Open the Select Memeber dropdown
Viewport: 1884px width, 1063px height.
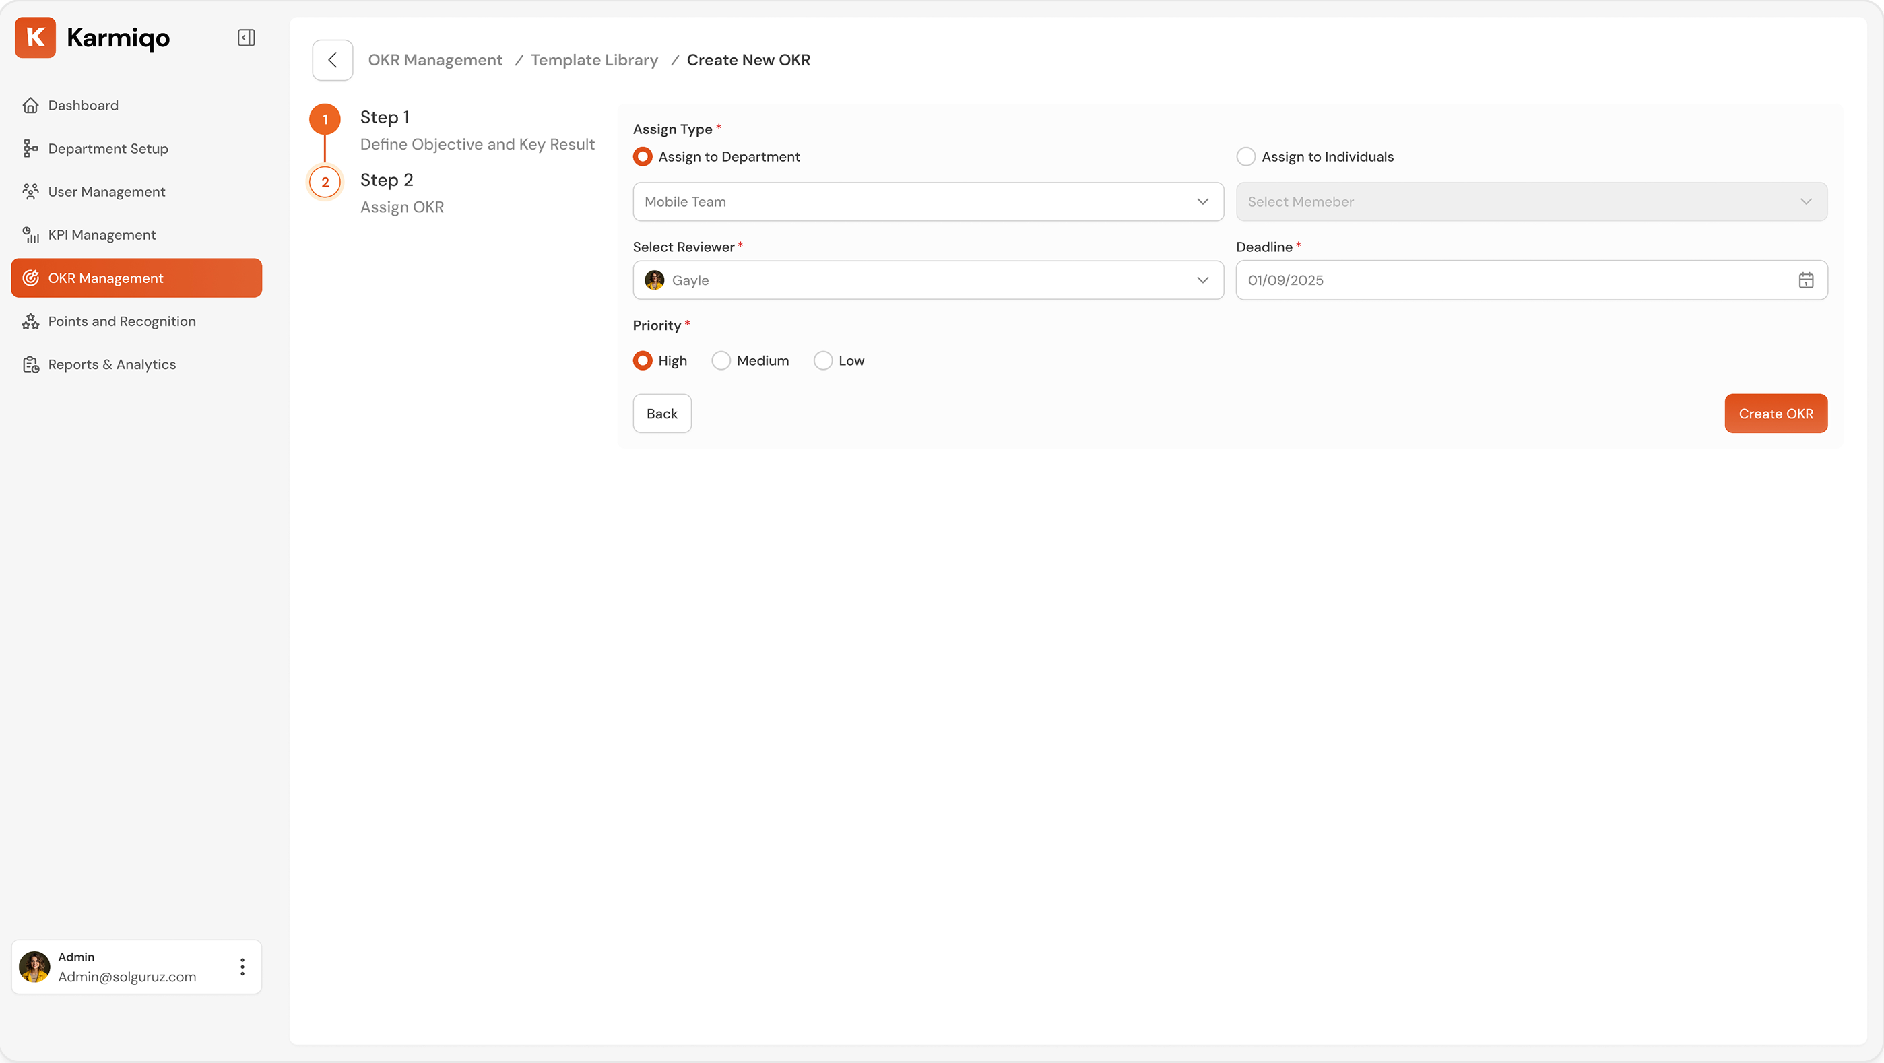[1532, 202]
